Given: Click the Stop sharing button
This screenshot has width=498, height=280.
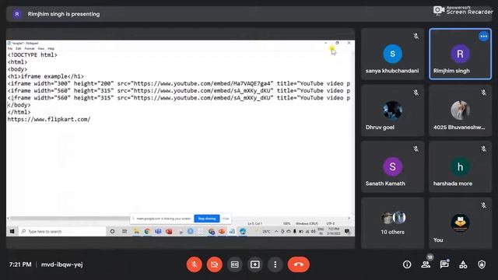Looking at the screenshot, I should click(x=207, y=219).
